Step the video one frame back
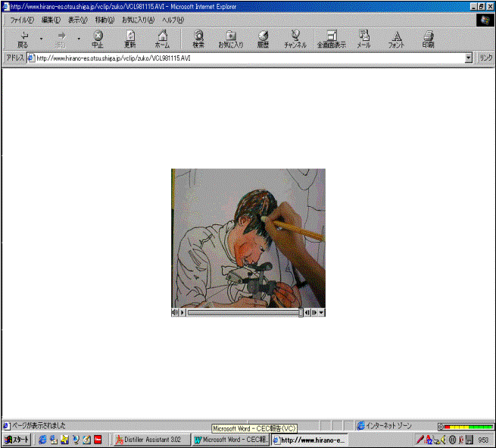496x448 pixels. click(x=307, y=313)
